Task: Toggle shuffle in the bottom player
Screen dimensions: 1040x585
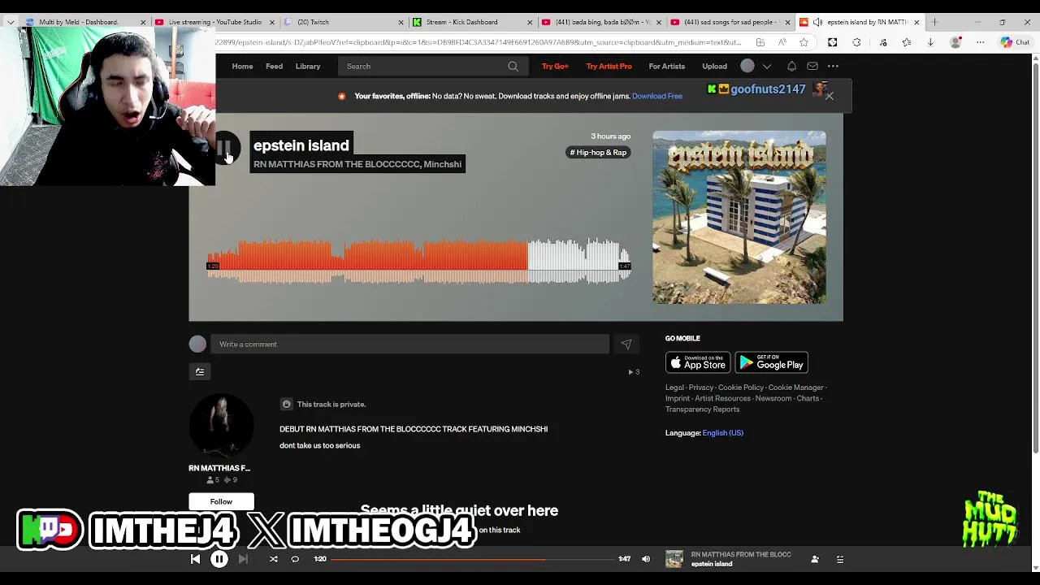Action: click(x=274, y=559)
